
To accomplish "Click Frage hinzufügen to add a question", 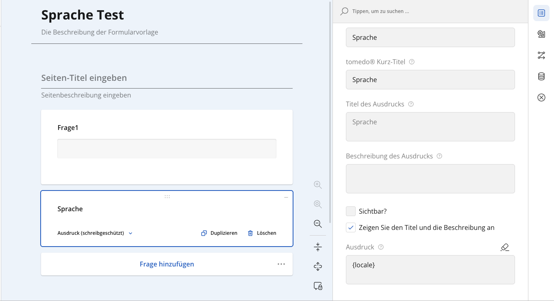I will pos(167,264).
